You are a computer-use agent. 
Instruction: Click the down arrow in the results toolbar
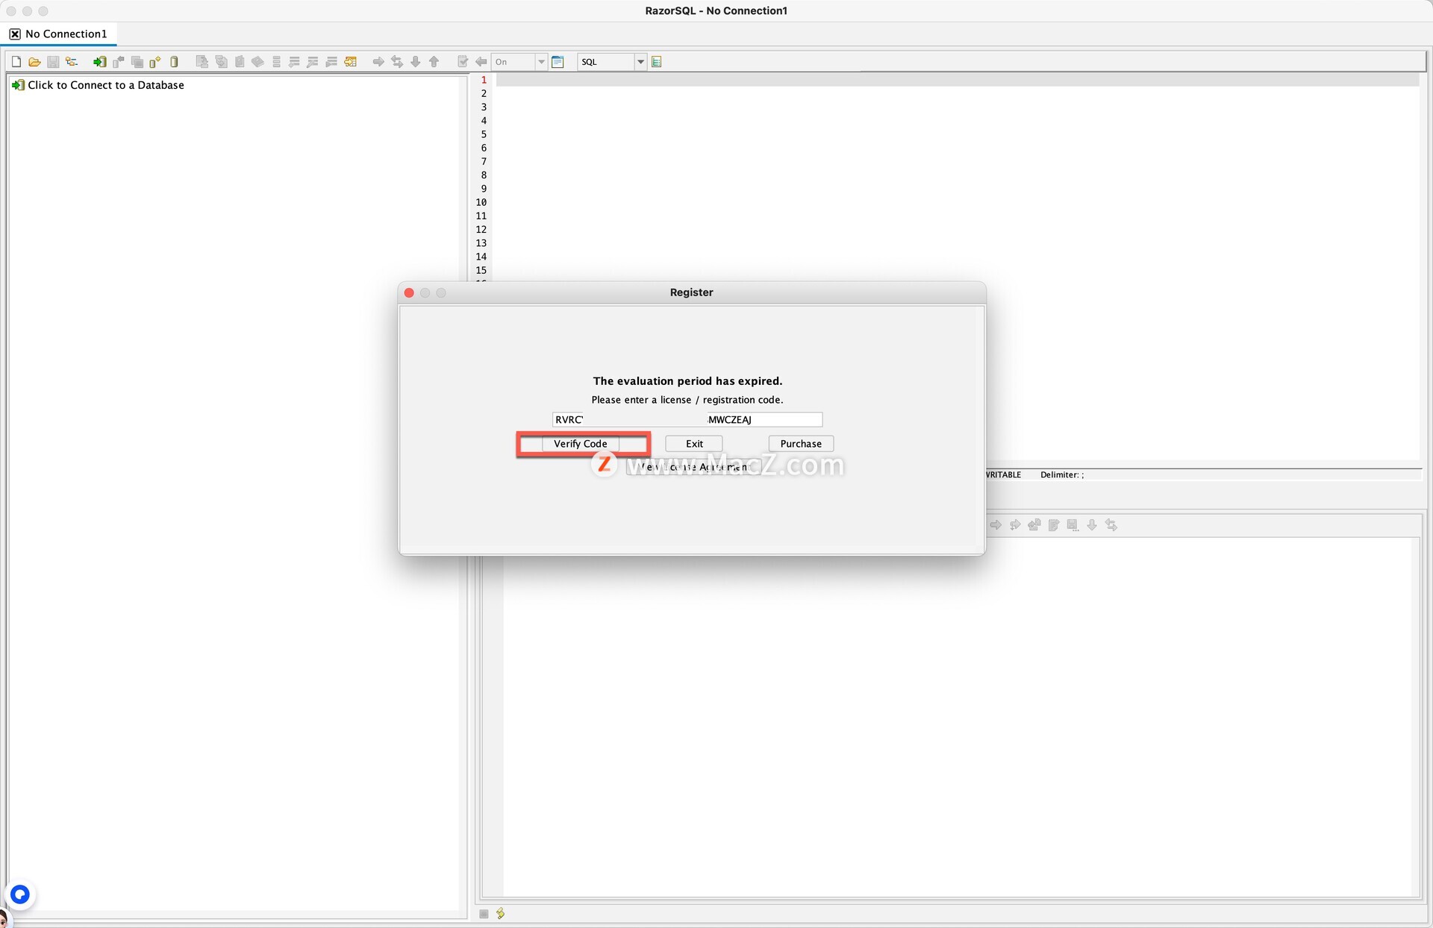(x=1092, y=525)
